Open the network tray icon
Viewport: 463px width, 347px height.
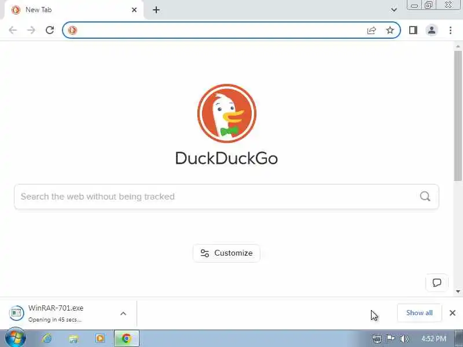pyautogui.click(x=377, y=338)
